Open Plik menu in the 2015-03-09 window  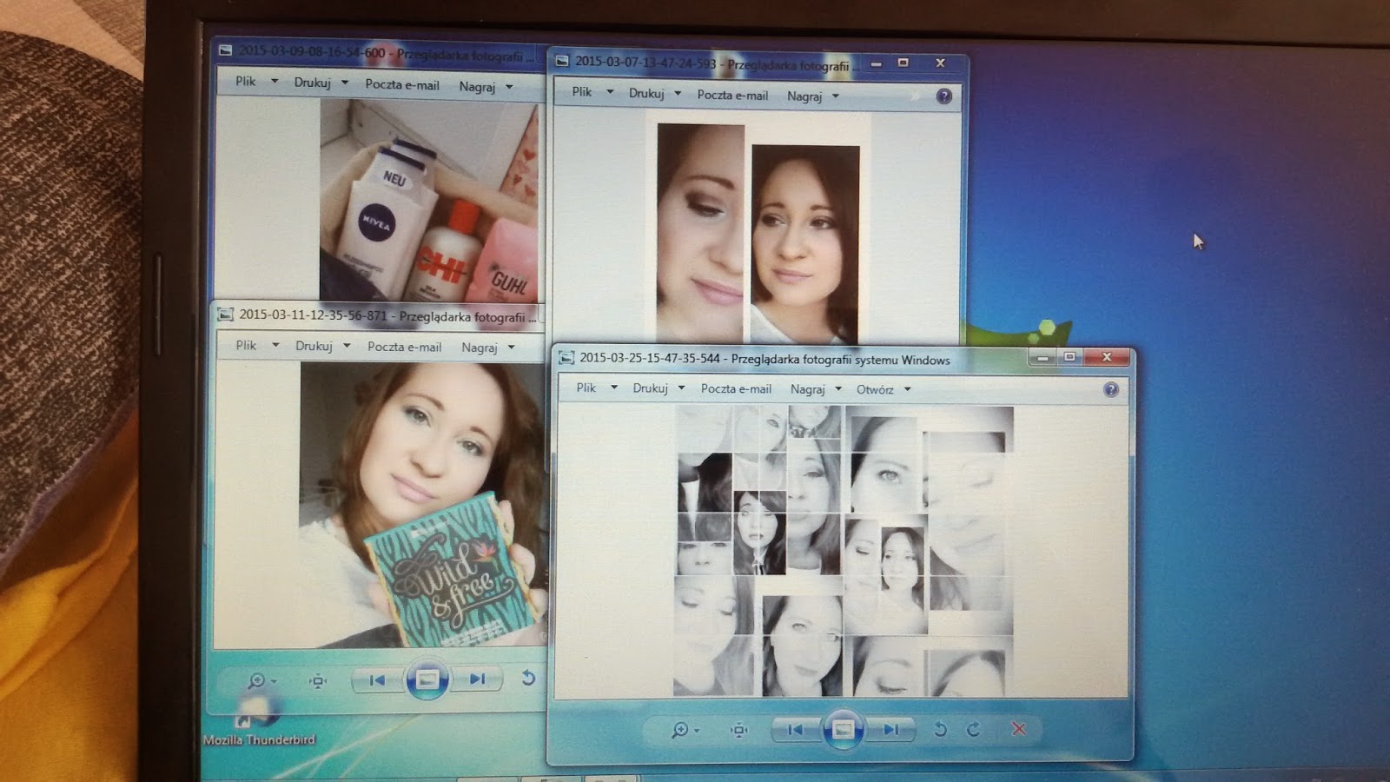pyautogui.click(x=246, y=81)
